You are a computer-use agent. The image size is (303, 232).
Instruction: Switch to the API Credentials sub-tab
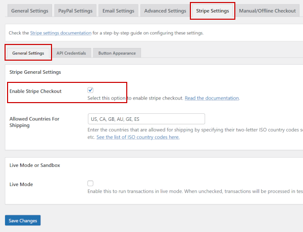[x=71, y=53]
